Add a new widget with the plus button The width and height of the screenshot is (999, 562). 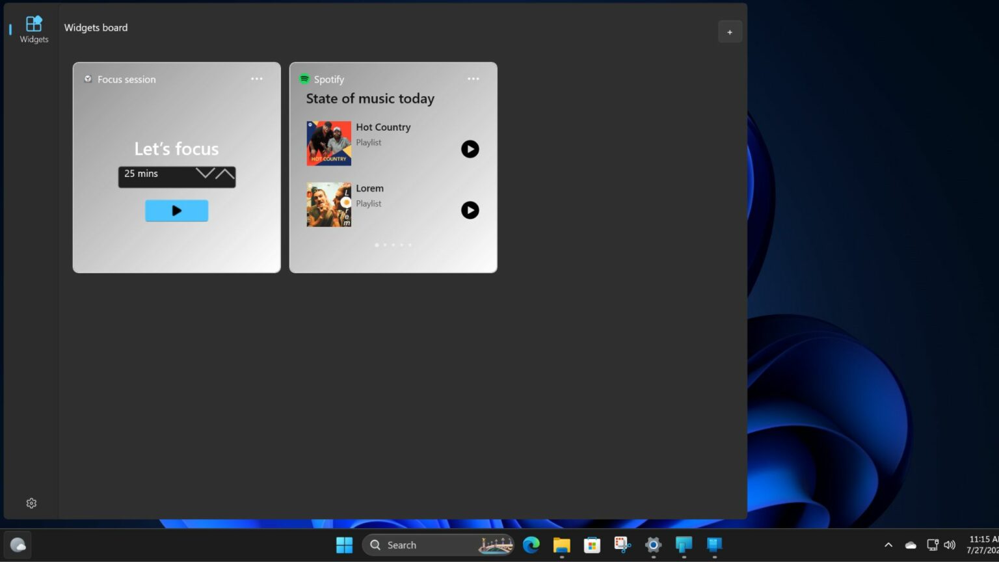pos(730,31)
